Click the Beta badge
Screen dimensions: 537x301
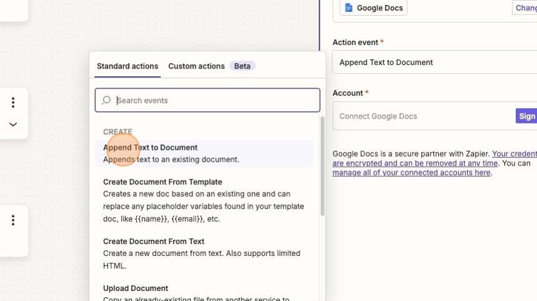(242, 66)
